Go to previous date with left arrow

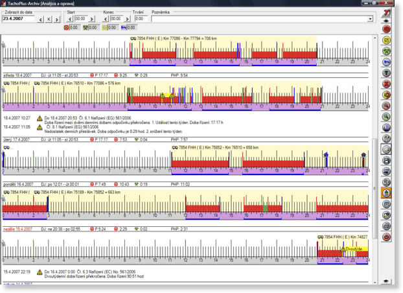(41, 19)
